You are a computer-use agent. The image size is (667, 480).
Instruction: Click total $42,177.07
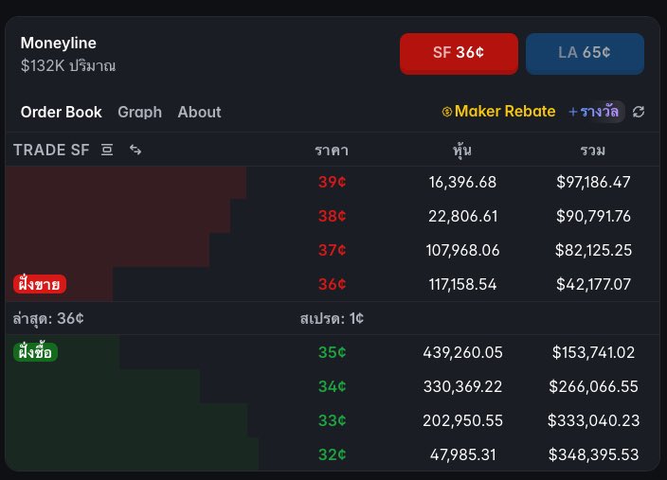593,284
